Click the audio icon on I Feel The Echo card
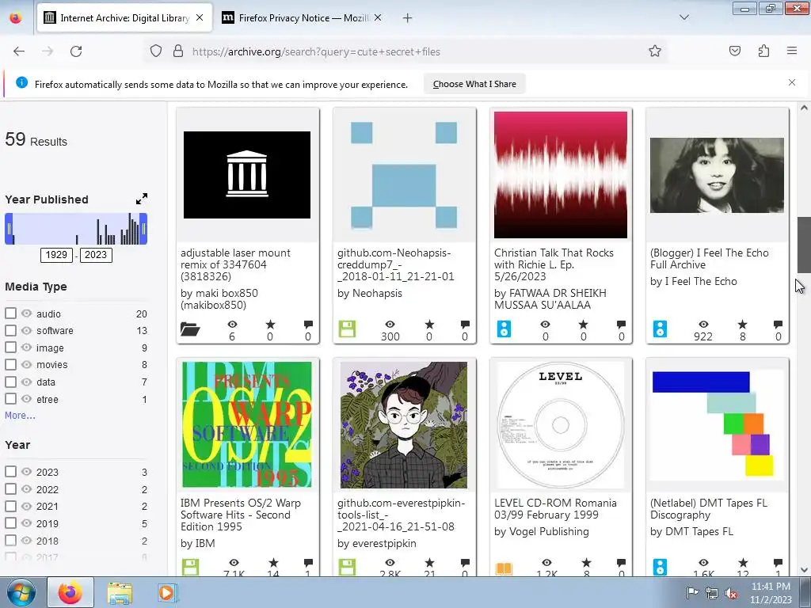811x608 pixels. (660, 329)
